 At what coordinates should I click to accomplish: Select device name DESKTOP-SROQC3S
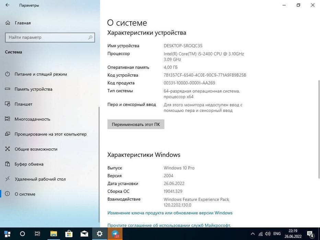tap(183, 46)
